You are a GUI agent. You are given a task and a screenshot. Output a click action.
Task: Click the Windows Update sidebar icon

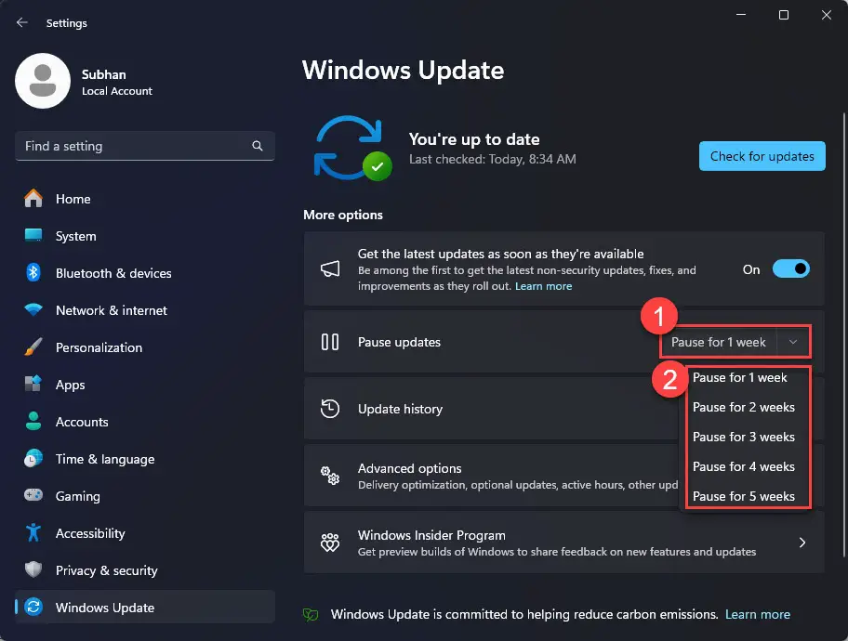coord(33,607)
